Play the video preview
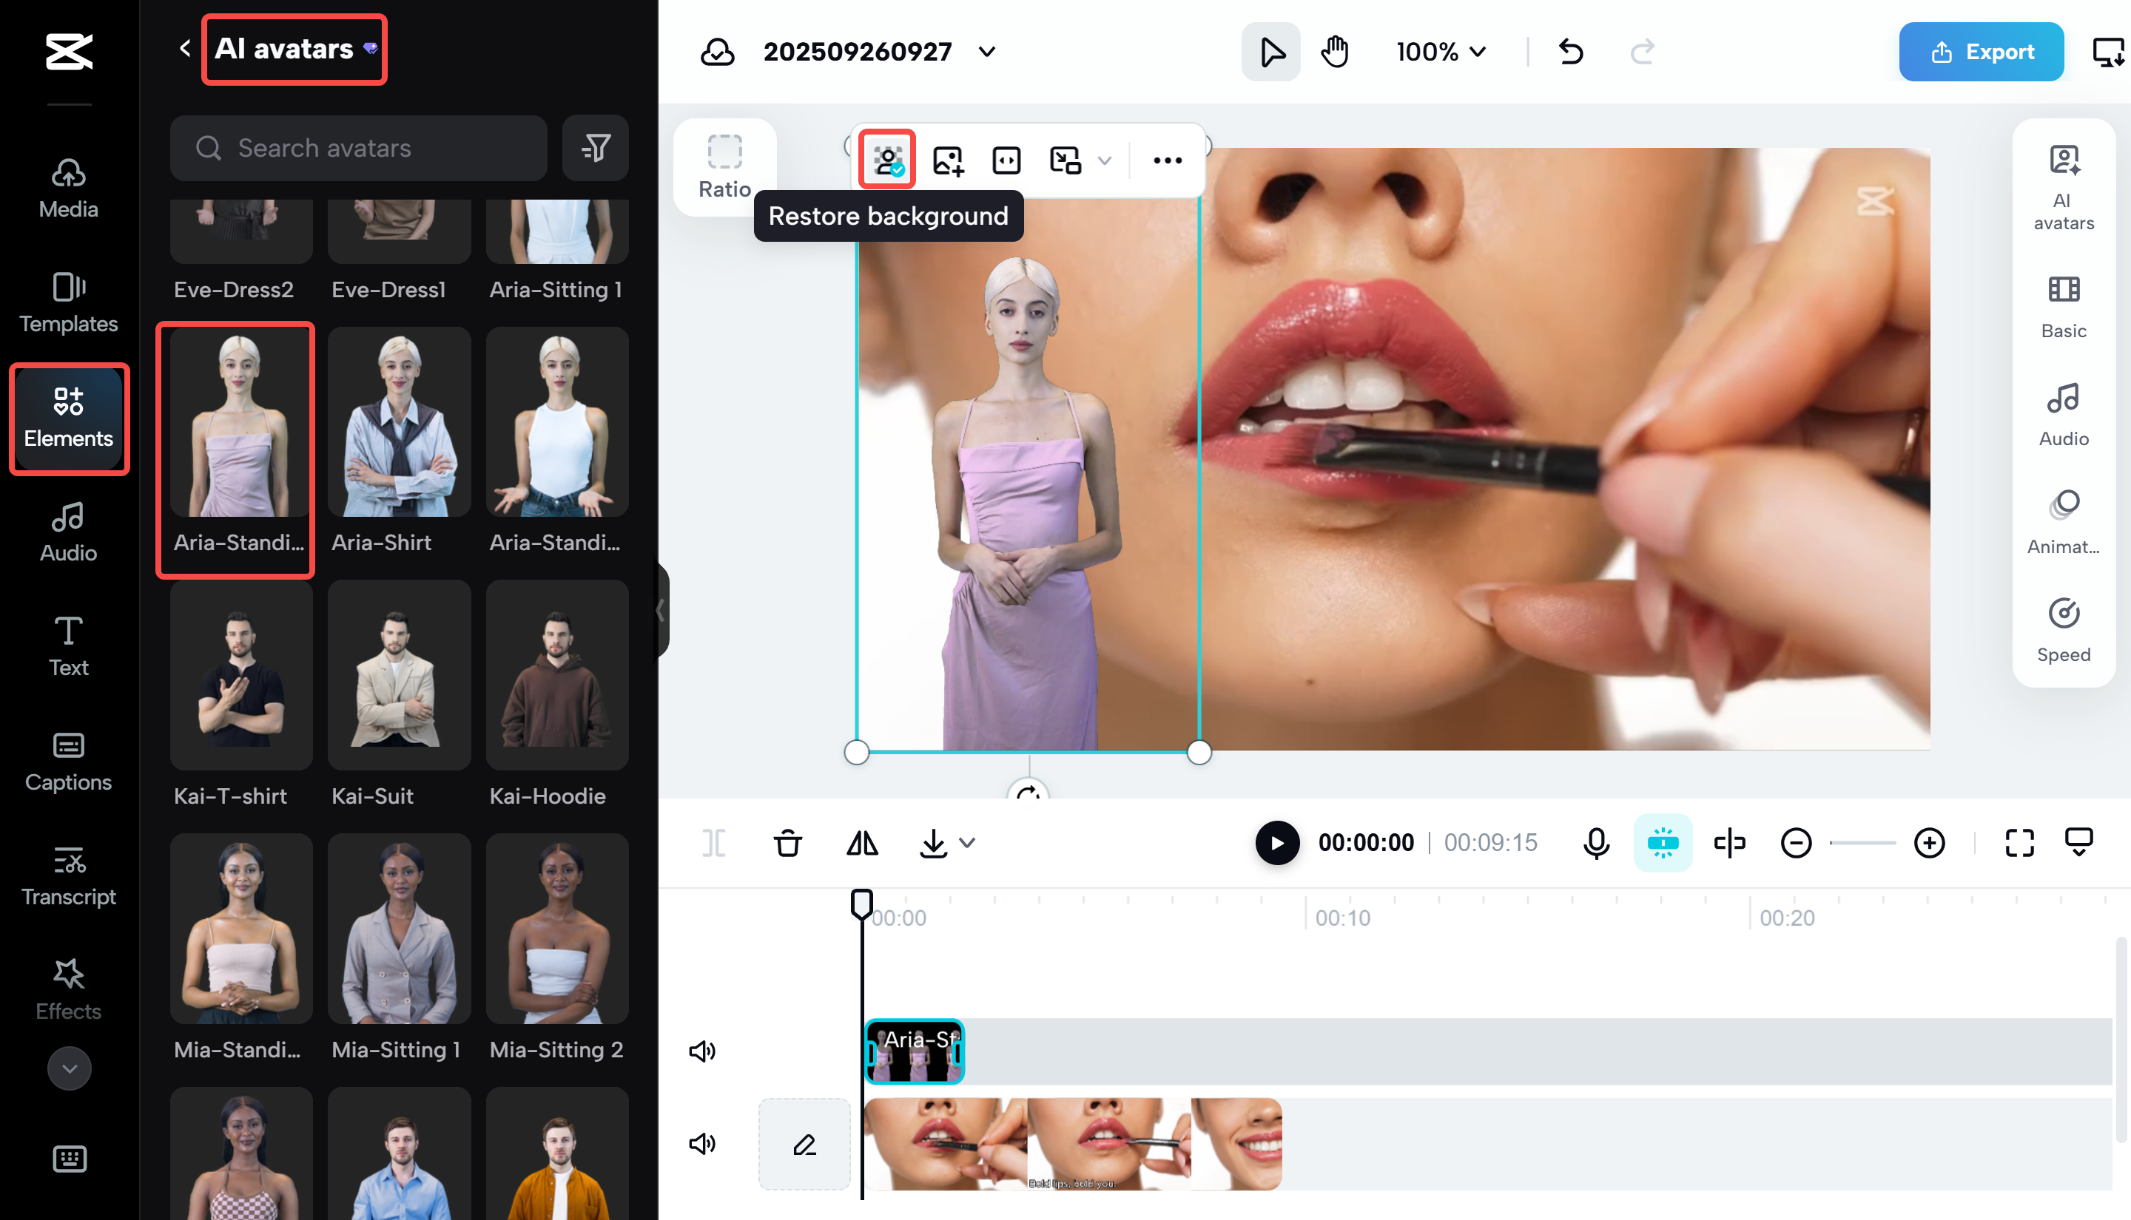 coord(1278,843)
